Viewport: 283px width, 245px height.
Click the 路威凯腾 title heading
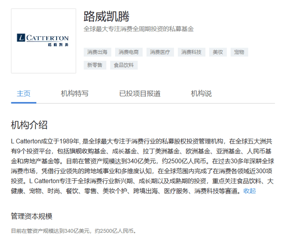107,17
